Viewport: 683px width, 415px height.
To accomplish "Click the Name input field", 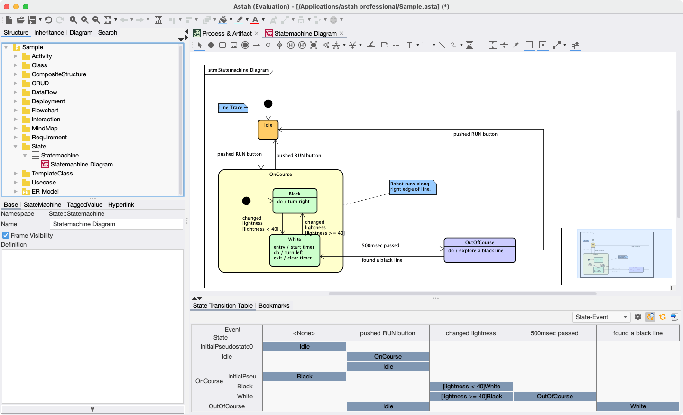I will (x=116, y=224).
